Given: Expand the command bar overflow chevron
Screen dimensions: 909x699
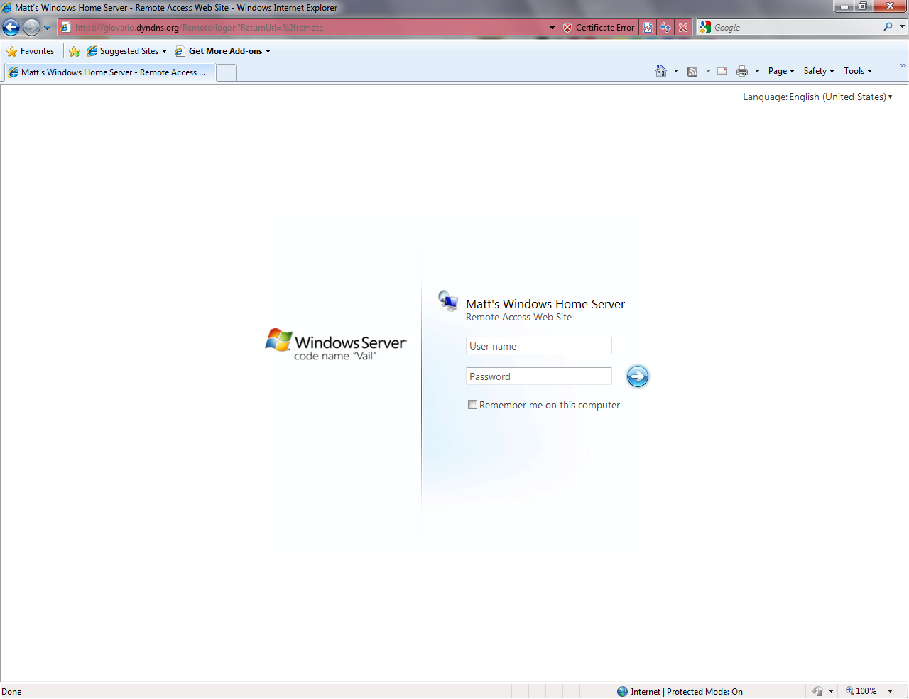Looking at the screenshot, I should [x=903, y=66].
